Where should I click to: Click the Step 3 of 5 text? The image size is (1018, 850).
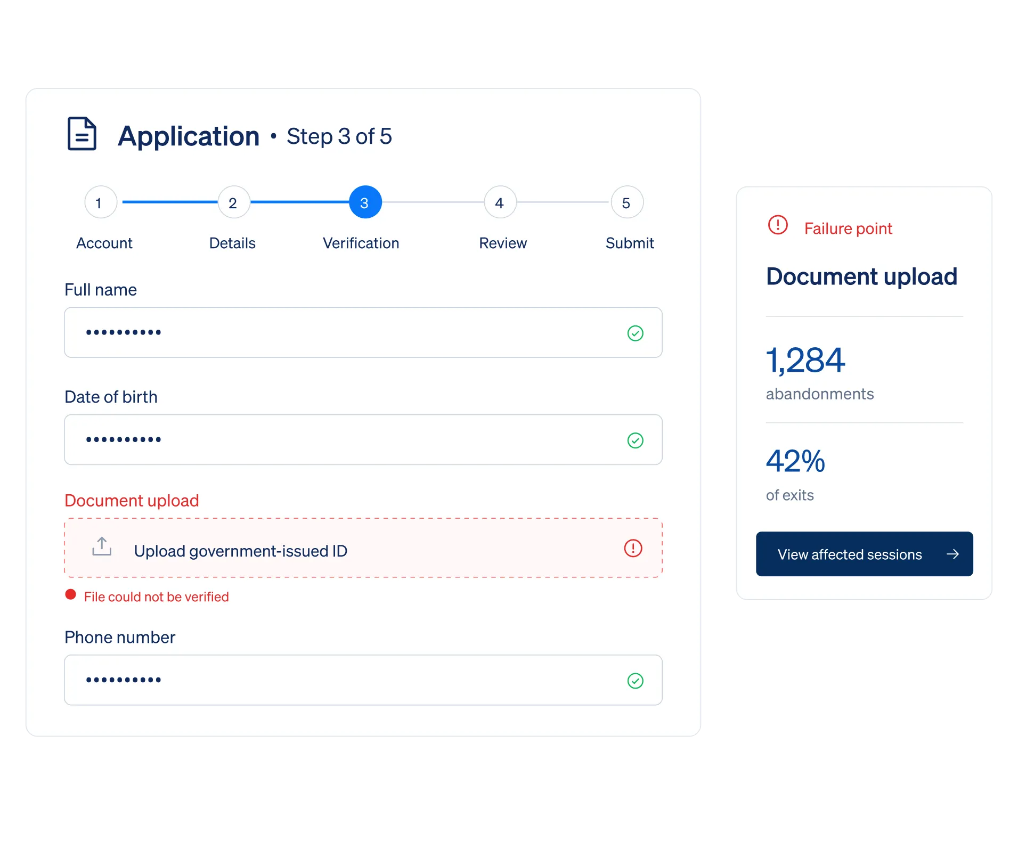click(x=339, y=136)
